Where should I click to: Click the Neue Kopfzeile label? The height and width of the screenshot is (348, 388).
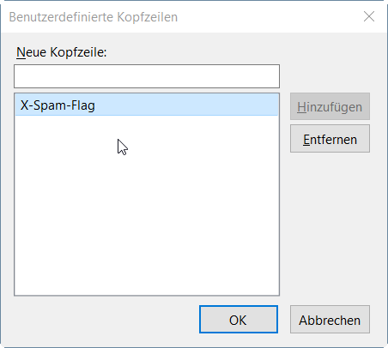(x=61, y=52)
